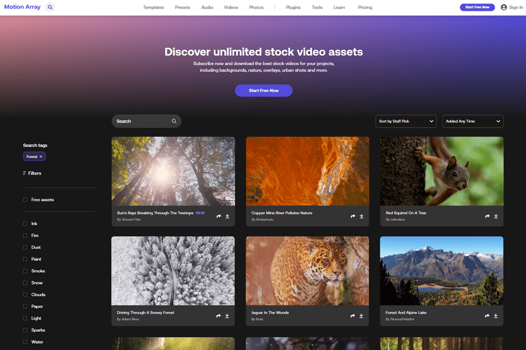The height and width of the screenshot is (350, 526).
Task: Open the Forest And Alpine Lake thumbnail
Action: coord(442,271)
